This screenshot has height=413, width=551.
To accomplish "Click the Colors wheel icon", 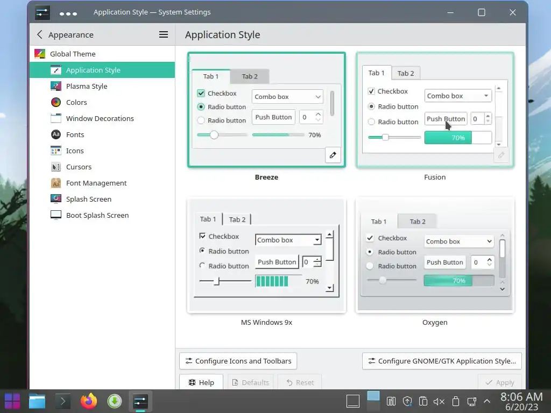I will 56,102.
